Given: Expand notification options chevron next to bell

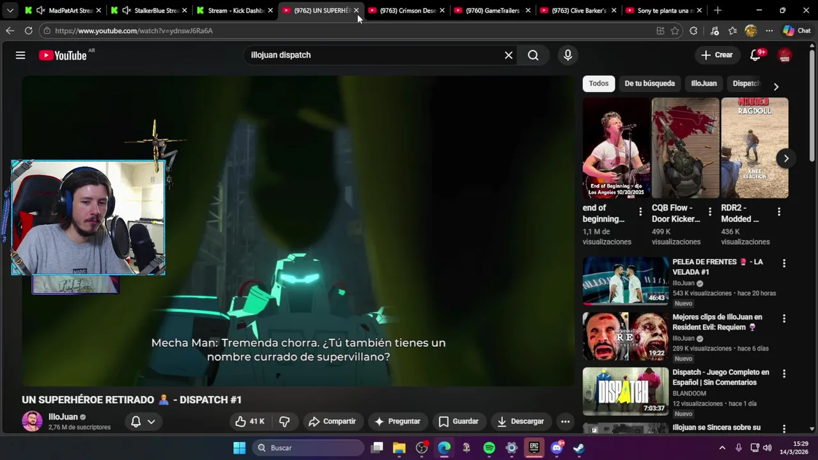Looking at the screenshot, I should tap(151, 421).
